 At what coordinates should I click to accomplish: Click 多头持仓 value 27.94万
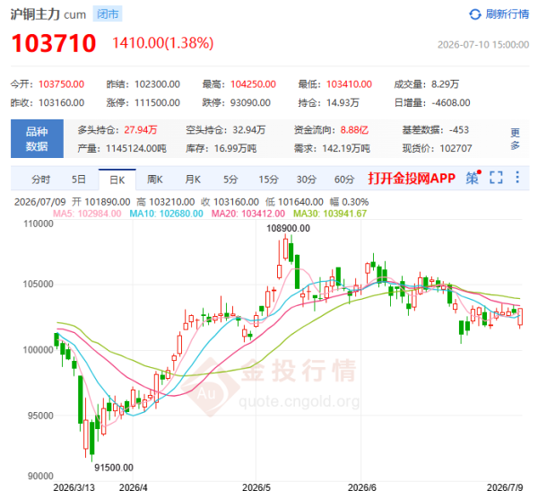tap(141, 130)
